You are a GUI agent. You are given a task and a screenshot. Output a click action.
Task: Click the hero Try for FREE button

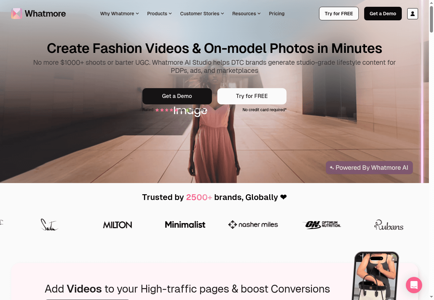252,96
